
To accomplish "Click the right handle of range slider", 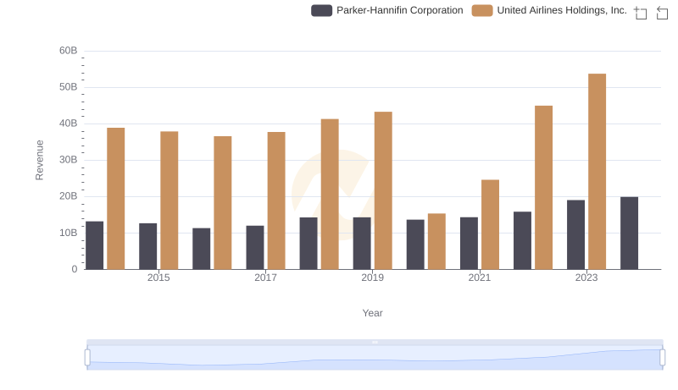I will point(663,358).
